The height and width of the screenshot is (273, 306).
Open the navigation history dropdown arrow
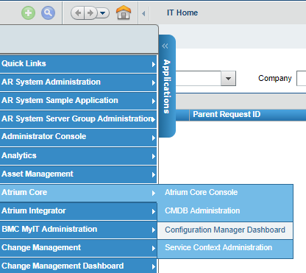(103, 13)
